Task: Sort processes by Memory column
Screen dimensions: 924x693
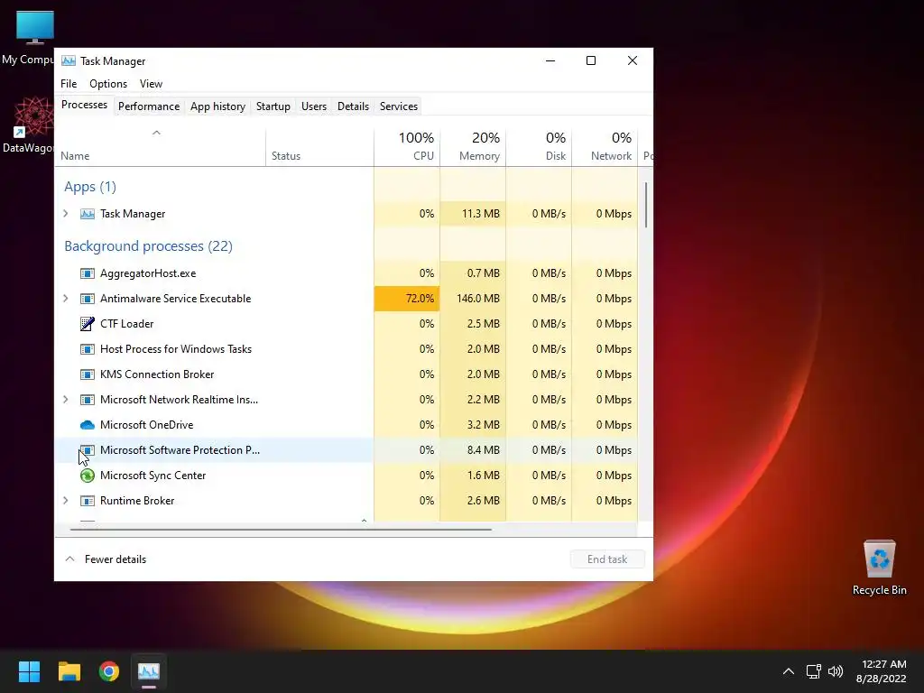Action: 473,147
